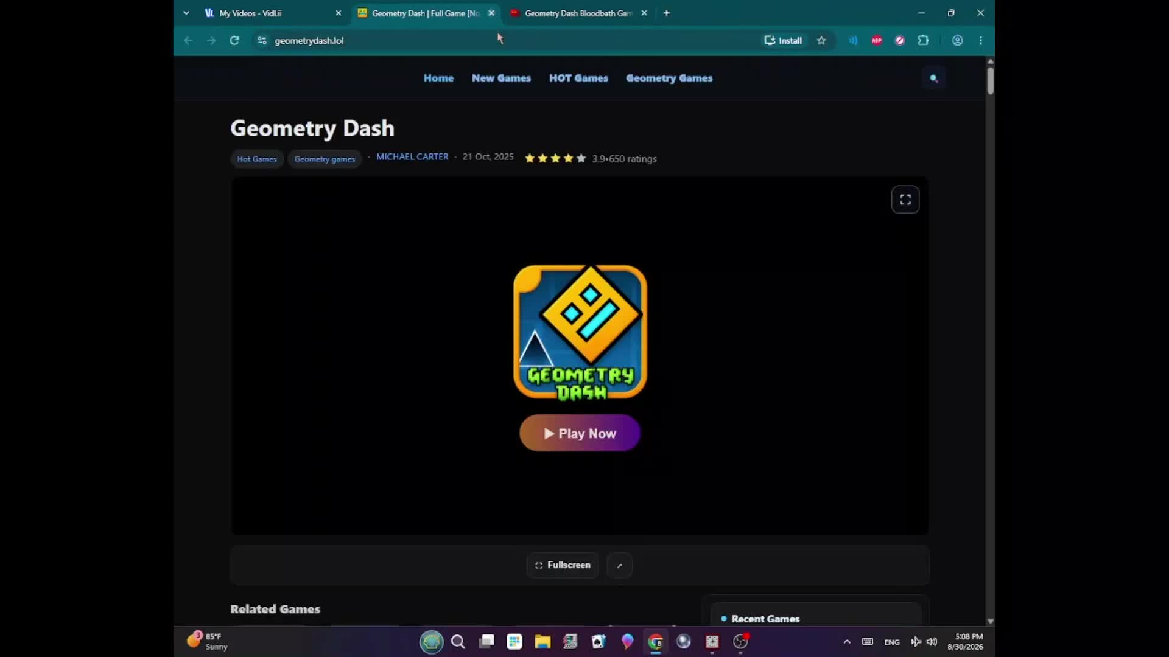The height and width of the screenshot is (657, 1169).
Task: Open the HOT Games nav link
Action: click(578, 78)
